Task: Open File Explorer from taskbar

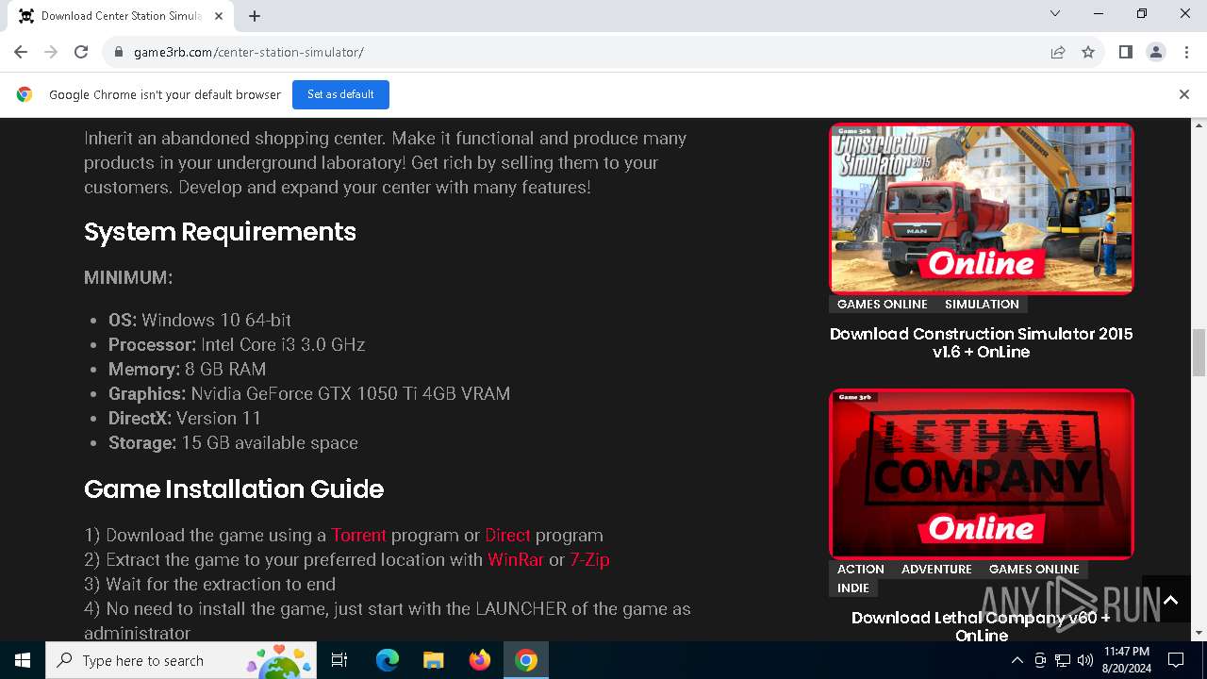Action: coord(433,660)
